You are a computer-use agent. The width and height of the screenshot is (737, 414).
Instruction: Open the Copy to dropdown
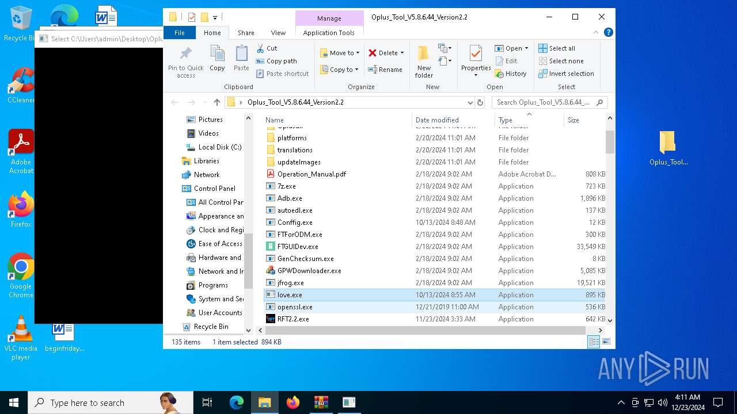coord(340,70)
